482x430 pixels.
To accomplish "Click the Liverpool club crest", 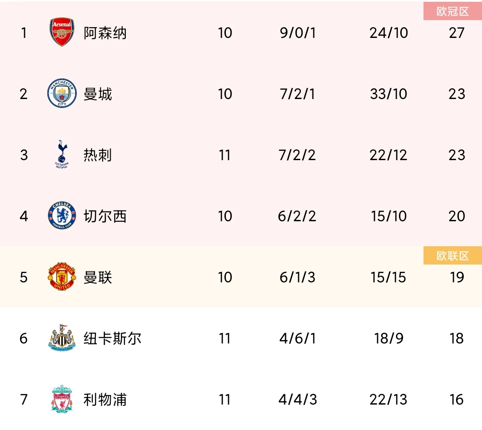I will (x=62, y=399).
